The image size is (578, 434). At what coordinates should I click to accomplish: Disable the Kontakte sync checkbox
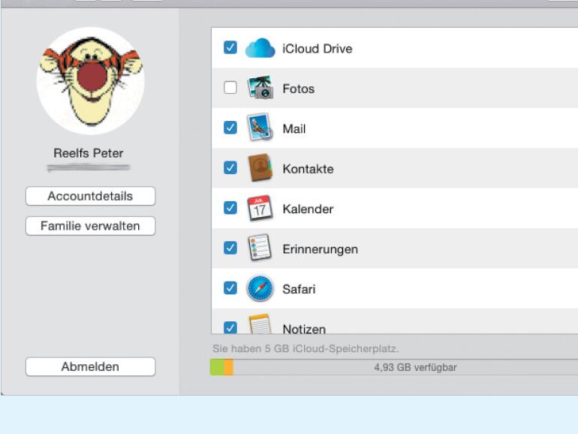(230, 167)
